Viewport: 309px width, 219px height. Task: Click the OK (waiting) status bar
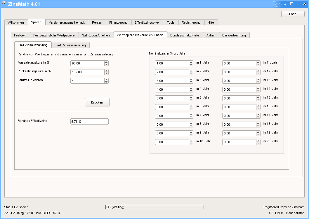pos(154,207)
